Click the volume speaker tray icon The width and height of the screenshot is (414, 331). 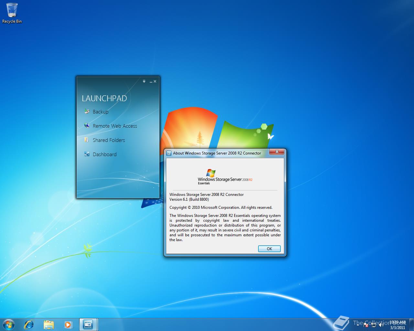[381, 325]
